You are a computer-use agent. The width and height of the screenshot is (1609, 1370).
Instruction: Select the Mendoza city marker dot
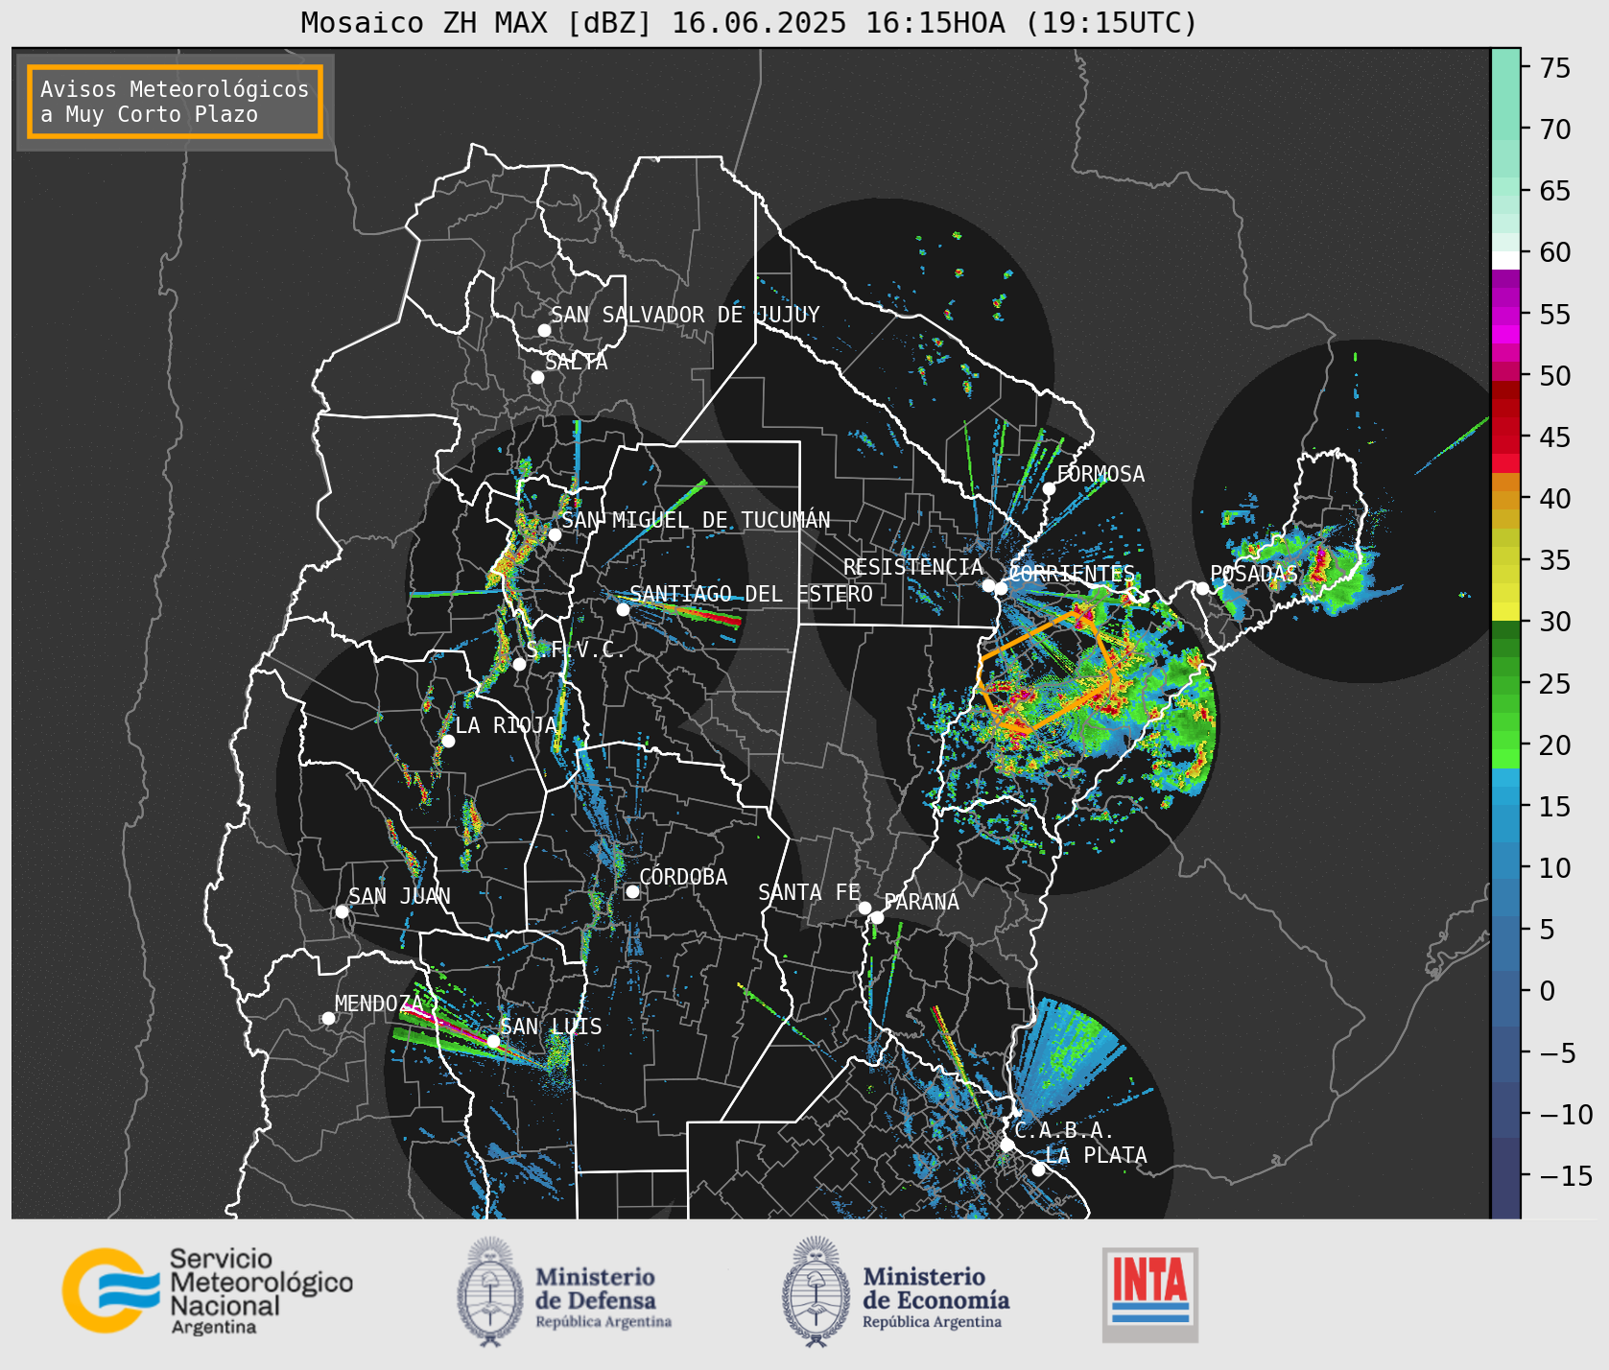328,1018
